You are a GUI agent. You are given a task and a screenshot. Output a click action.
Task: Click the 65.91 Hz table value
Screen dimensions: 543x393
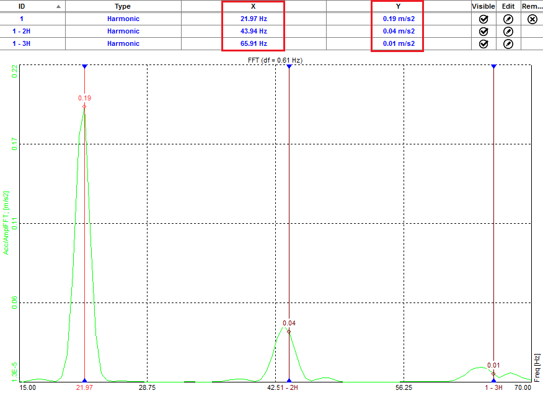click(x=254, y=43)
